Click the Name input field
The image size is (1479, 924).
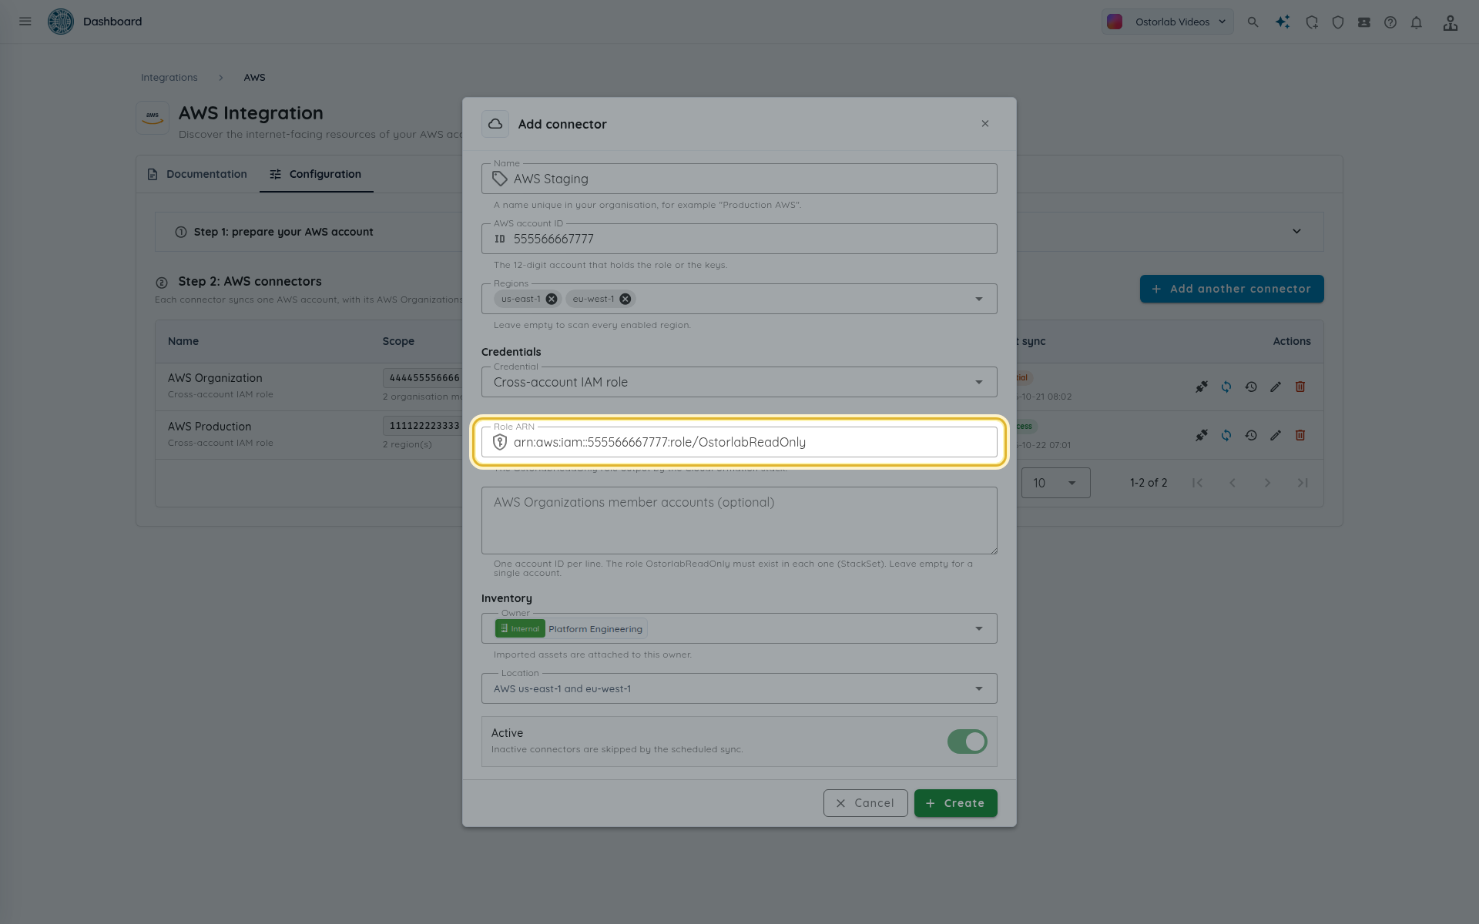(739, 179)
